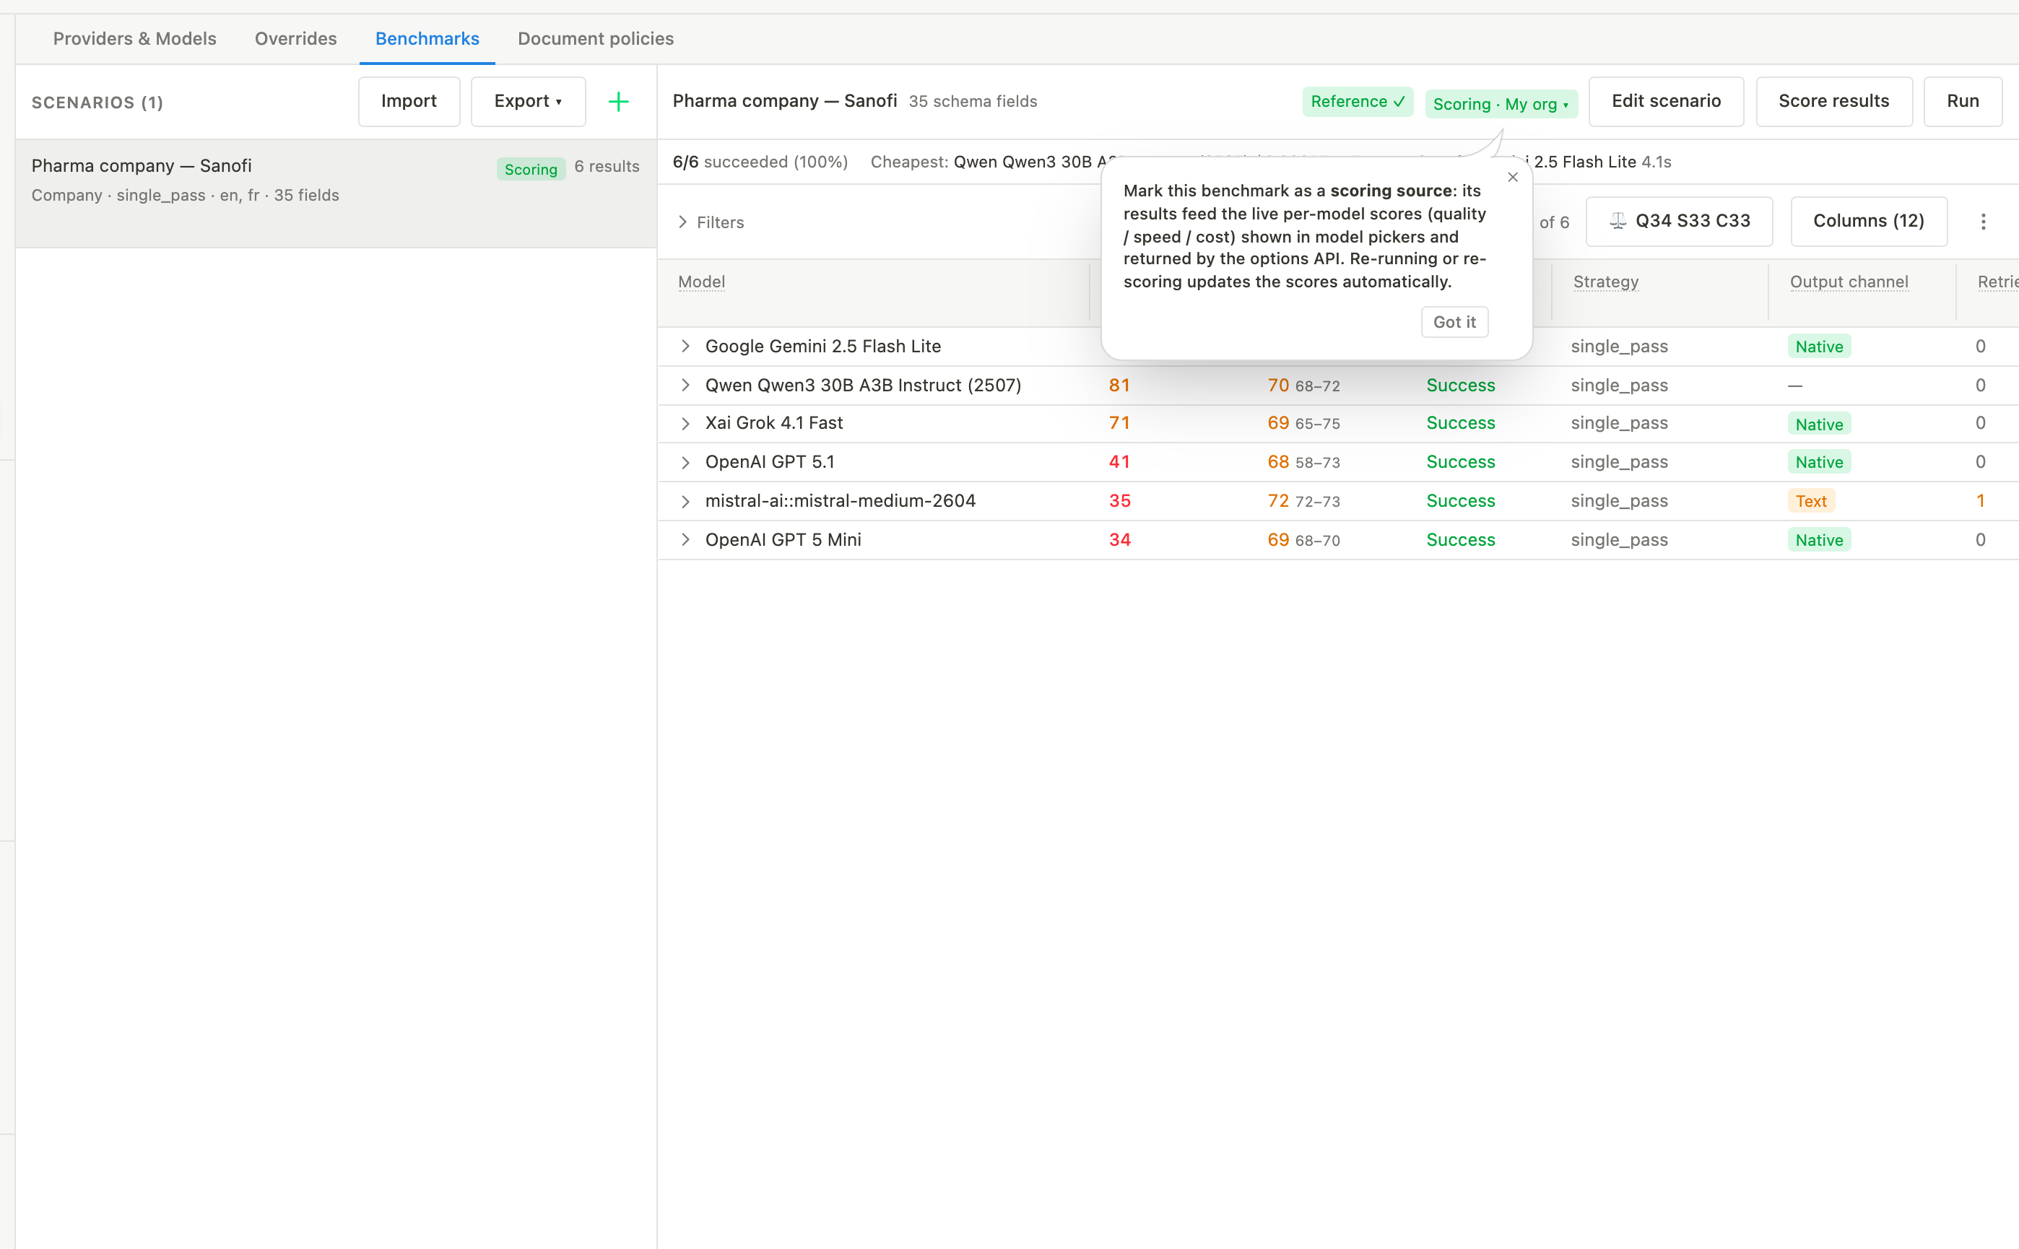This screenshot has height=1249, width=2019.
Task: Add a new scenario with plus icon
Action: [x=618, y=102]
